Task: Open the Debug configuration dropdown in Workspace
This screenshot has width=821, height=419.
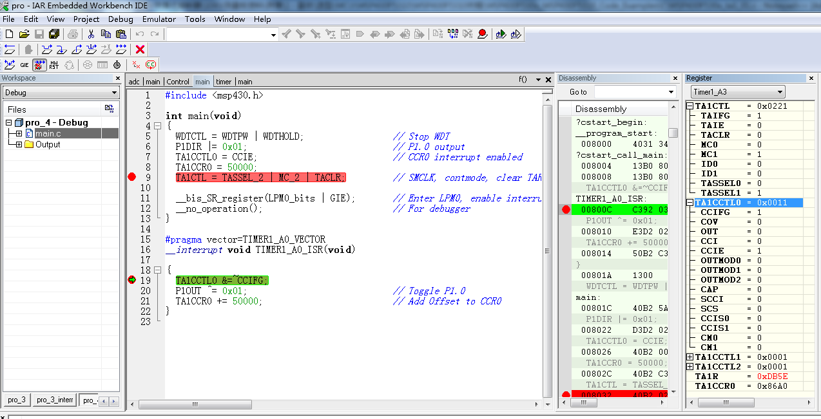Action: pos(114,93)
